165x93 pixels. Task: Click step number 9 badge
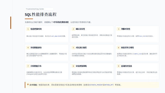pos(119,66)
